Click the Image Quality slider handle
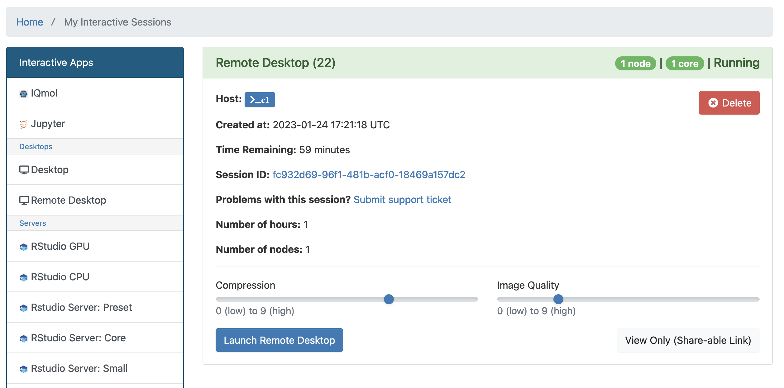The width and height of the screenshot is (784, 388). [558, 299]
